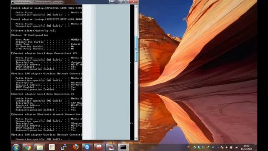268x151 pixels.
Task: Click the "WINS Proxy Enabled" line
Action: click(45, 49)
